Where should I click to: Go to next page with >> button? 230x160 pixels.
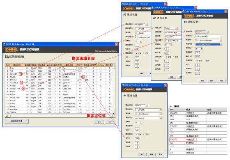tap(110, 122)
